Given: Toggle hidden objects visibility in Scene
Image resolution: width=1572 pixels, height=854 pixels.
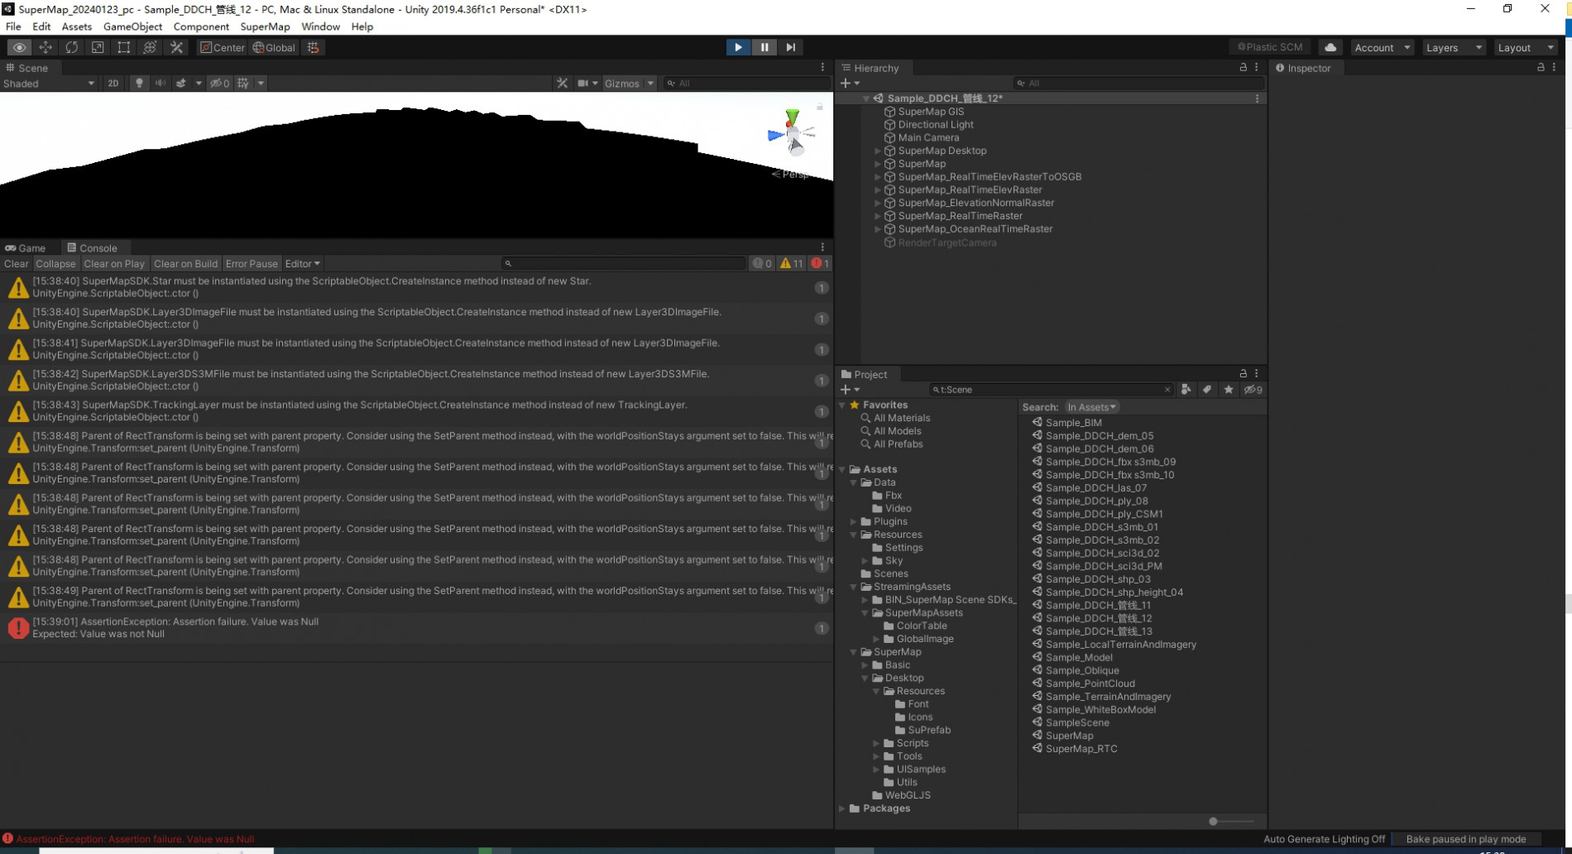Looking at the screenshot, I should (x=219, y=83).
